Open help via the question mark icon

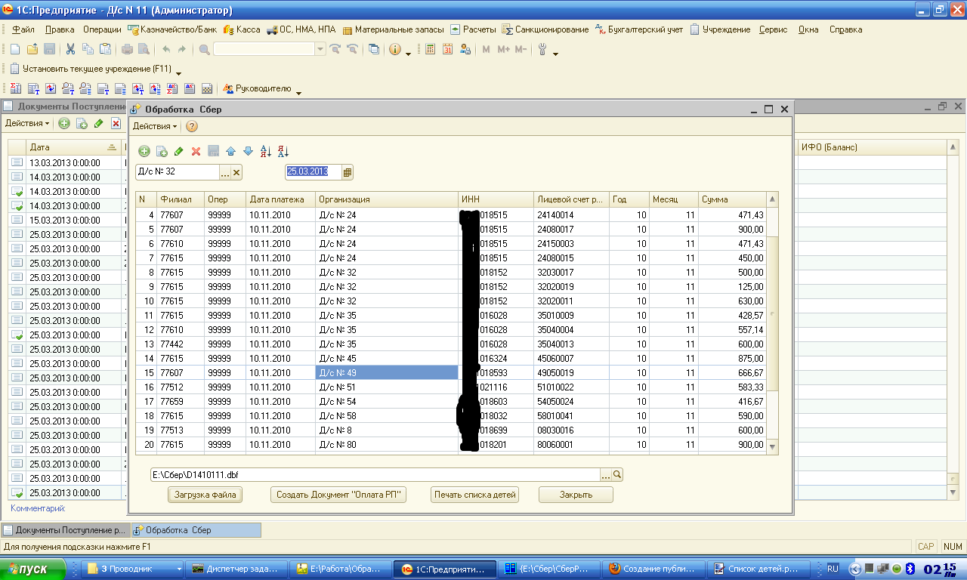[x=192, y=126]
